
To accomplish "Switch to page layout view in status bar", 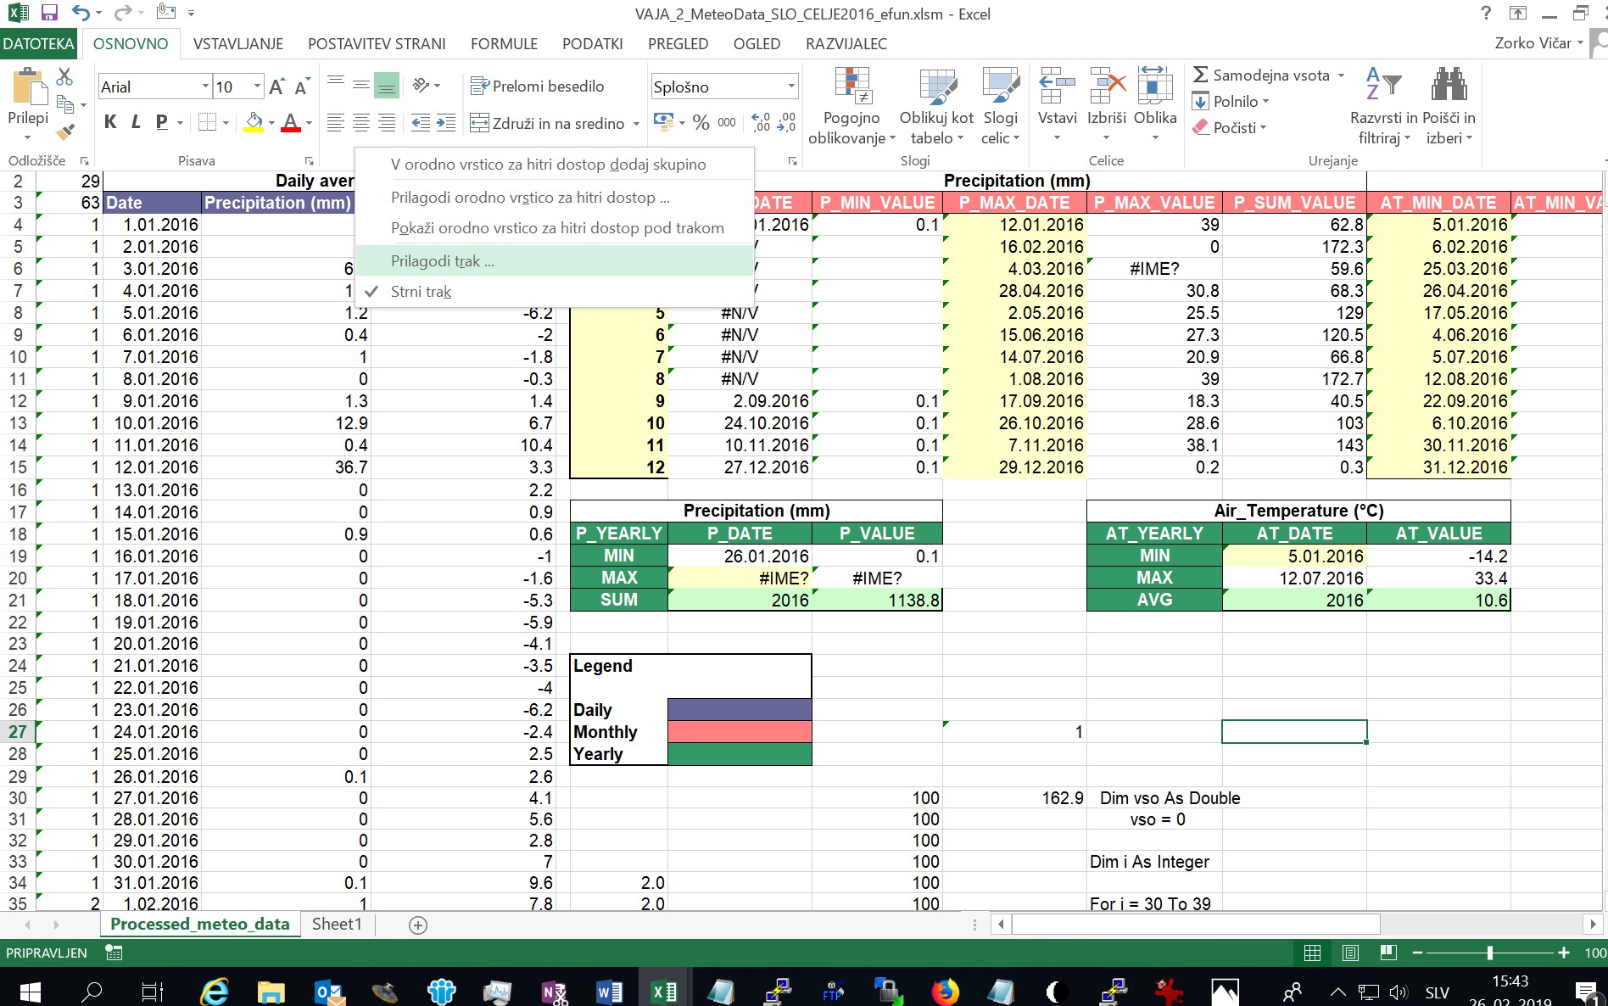I will pyautogui.click(x=1350, y=953).
